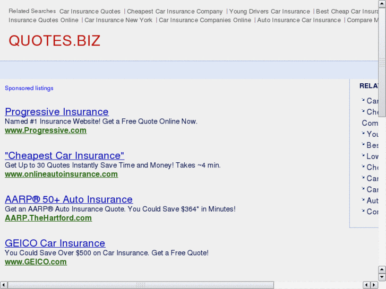Image resolution: width=386 pixels, height=289 pixels.
Task: Select the Compare related search in header
Action: (362, 20)
